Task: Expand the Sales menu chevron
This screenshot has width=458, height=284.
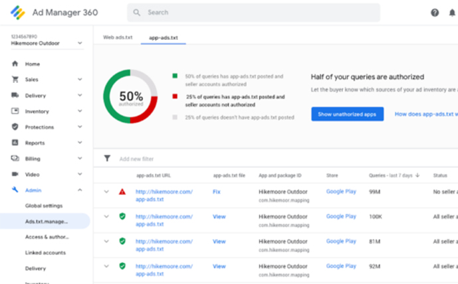Action: [80, 80]
